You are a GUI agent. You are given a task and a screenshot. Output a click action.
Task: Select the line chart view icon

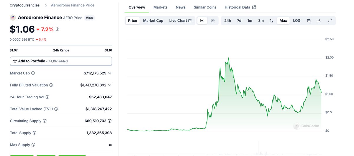click(202, 21)
